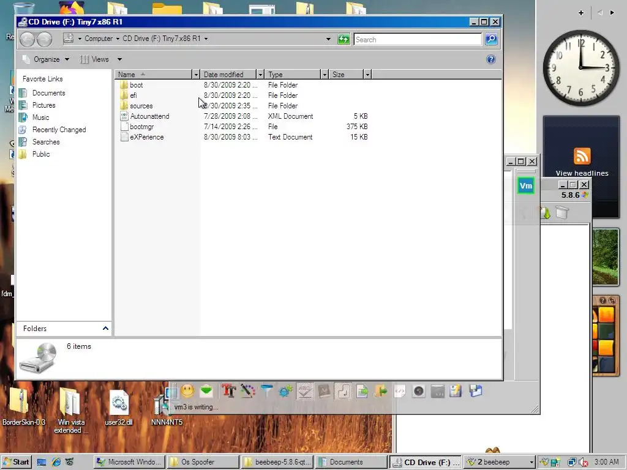Select the efi folder icon
Screen dimensions: 627x470
[x=124, y=95]
